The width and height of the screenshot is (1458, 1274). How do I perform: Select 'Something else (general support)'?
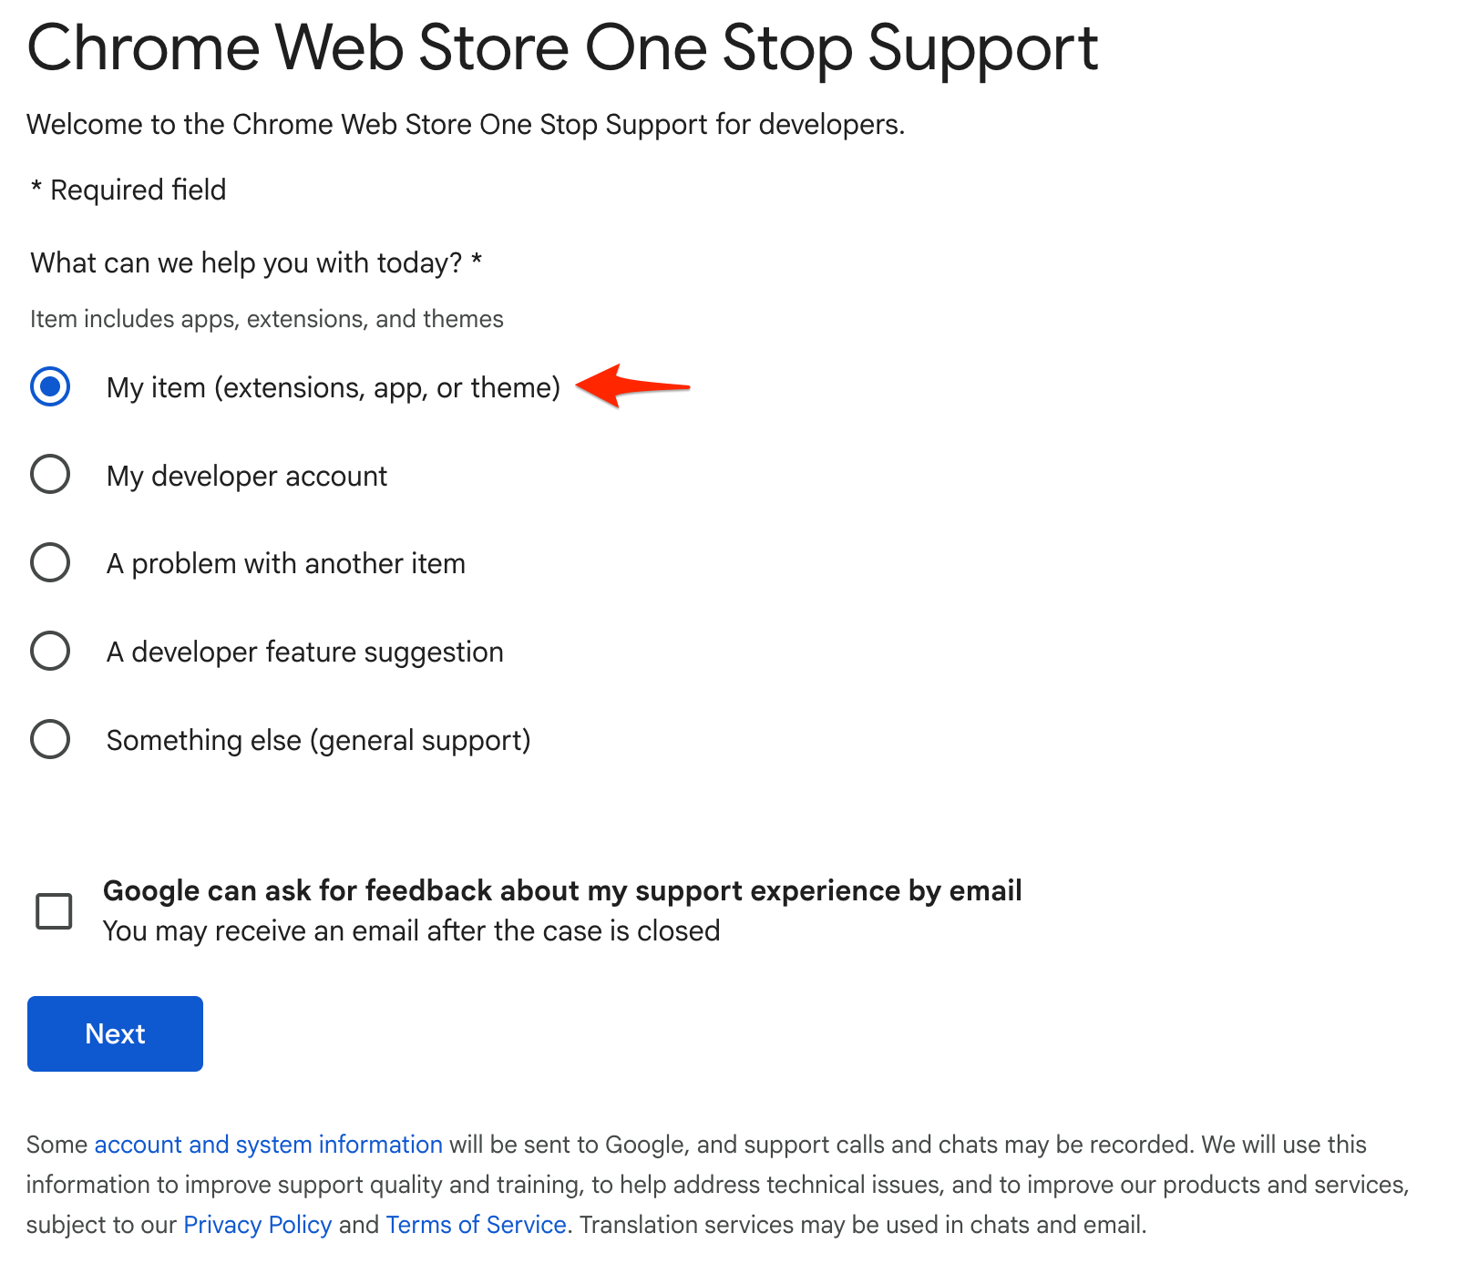[x=50, y=739]
